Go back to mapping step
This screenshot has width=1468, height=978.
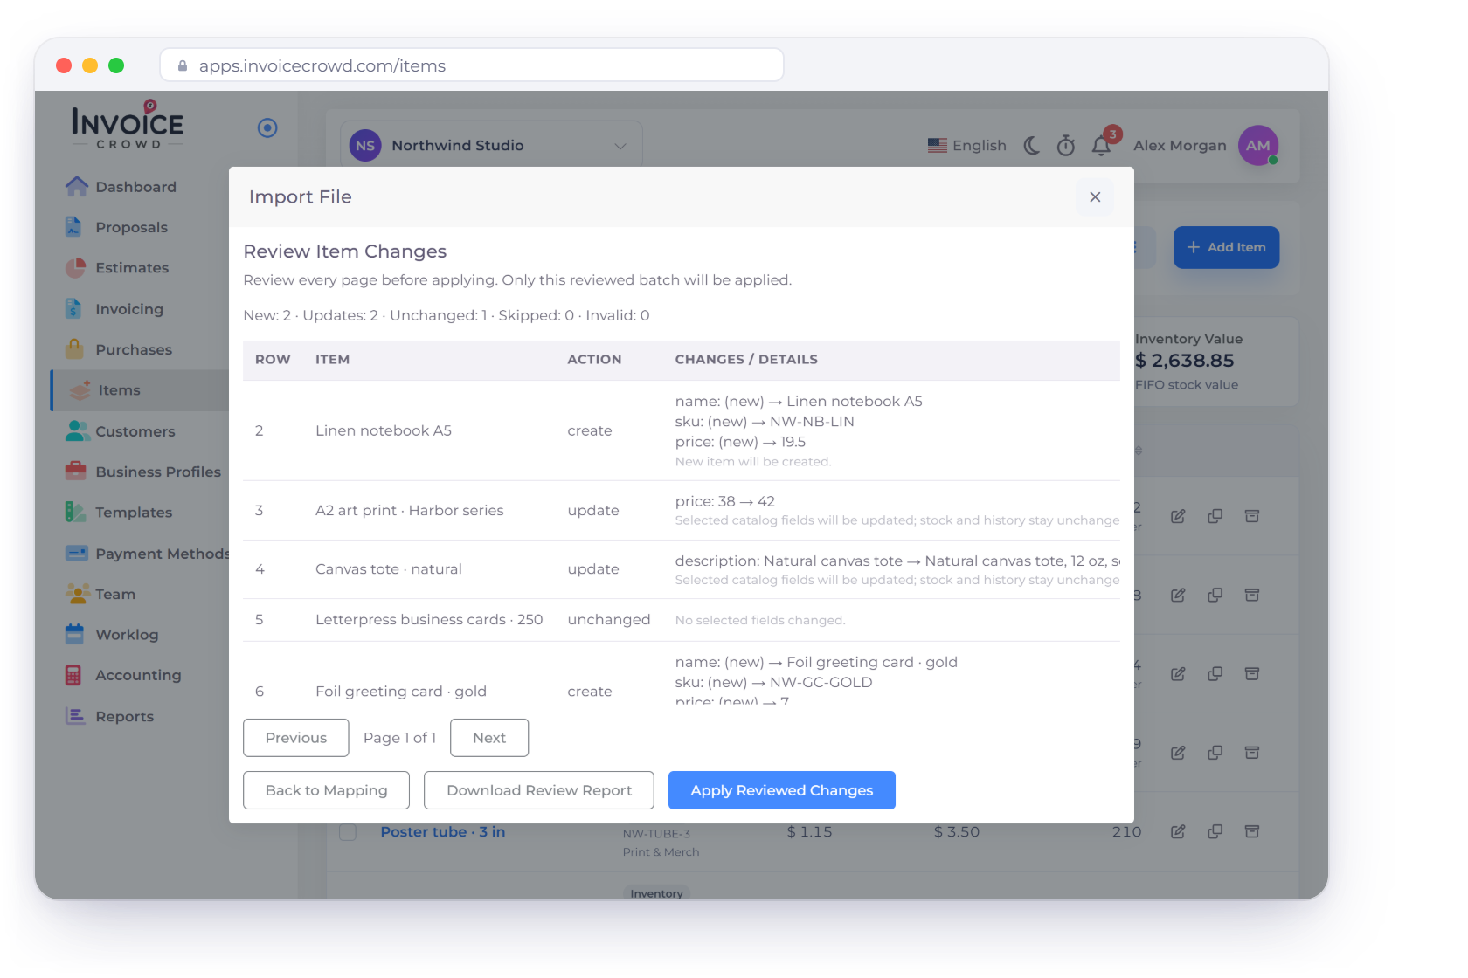[326, 790]
